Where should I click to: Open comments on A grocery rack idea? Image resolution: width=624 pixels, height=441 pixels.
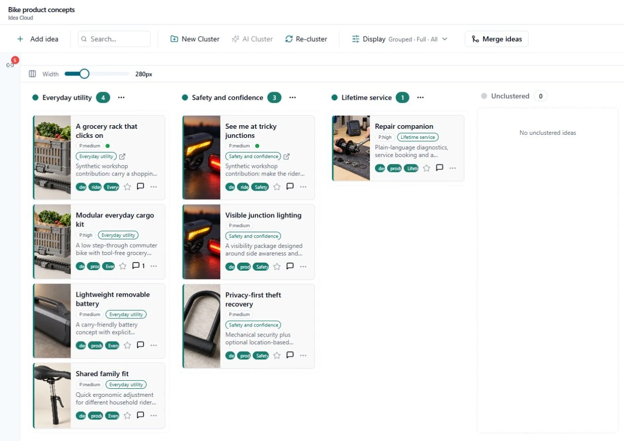point(141,187)
